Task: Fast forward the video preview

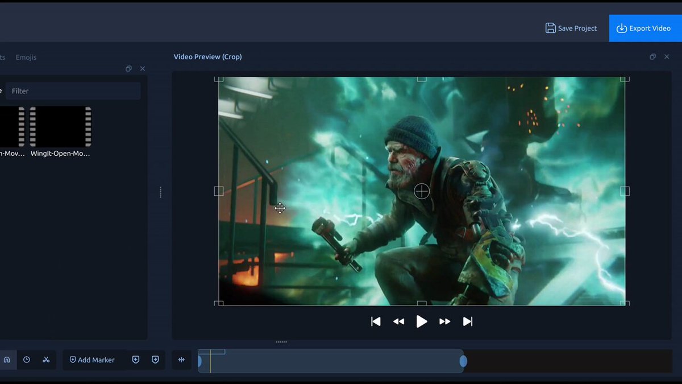Action: tap(445, 321)
